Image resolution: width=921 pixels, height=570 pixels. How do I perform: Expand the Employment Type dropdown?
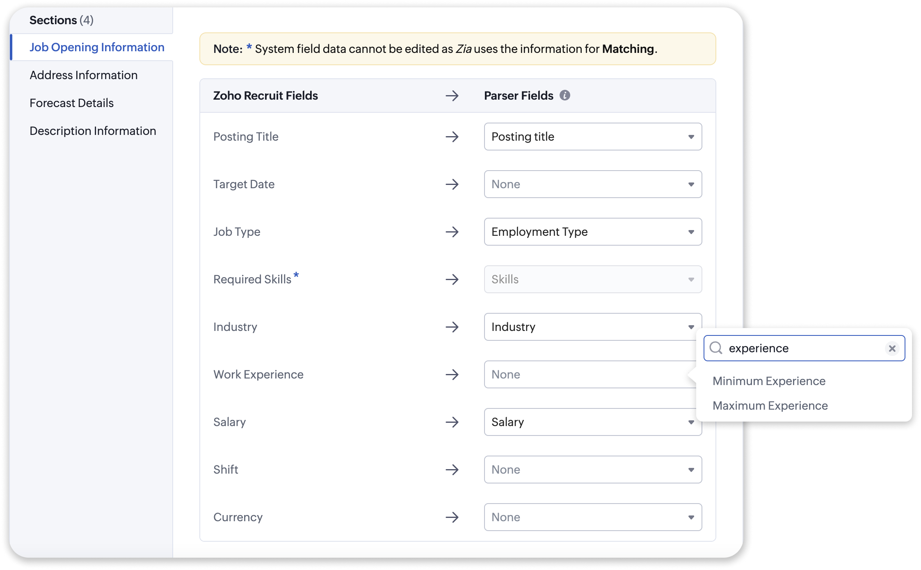(x=593, y=232)
